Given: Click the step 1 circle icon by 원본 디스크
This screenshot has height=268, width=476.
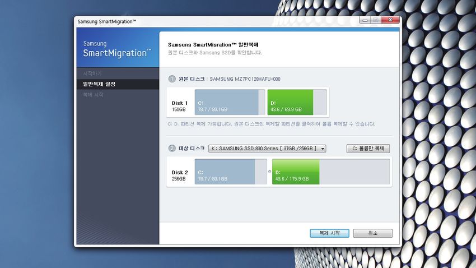Looking at the screenshot, I should pos(172,79).
